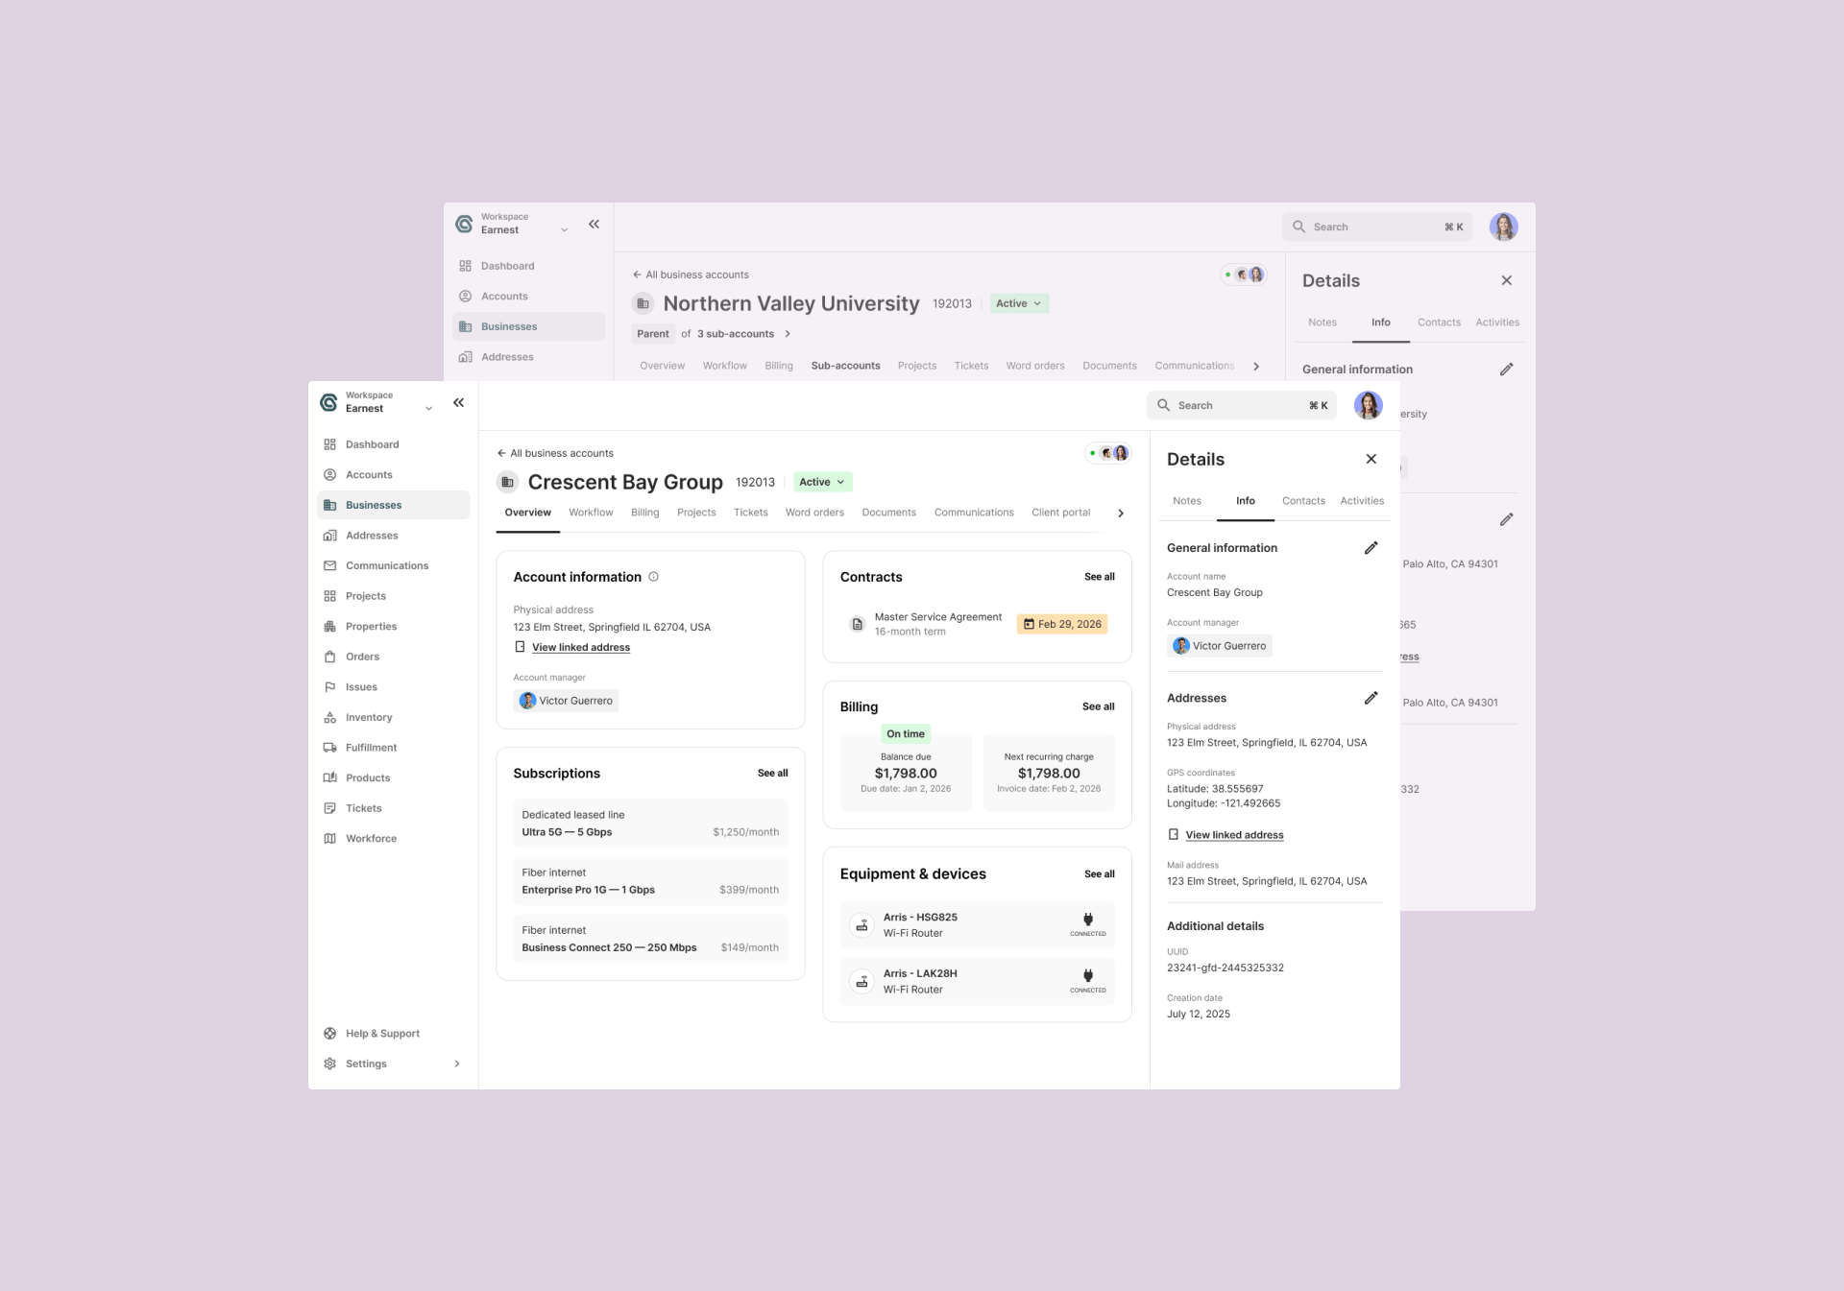Edit the Addresses section pencil icon
Viewport: 1844px width, 1291px height.
pyautogui.click(x=1371, y=698)
